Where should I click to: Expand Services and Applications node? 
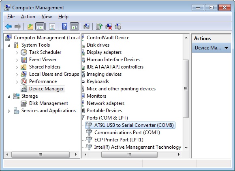pos(9,111)
